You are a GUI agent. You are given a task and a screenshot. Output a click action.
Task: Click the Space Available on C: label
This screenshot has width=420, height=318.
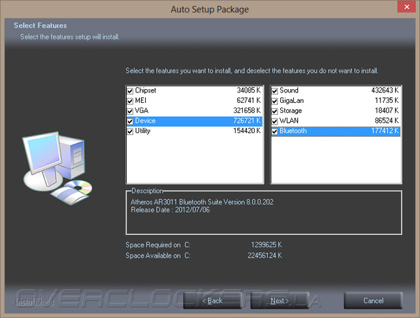[x=157, y=256]
